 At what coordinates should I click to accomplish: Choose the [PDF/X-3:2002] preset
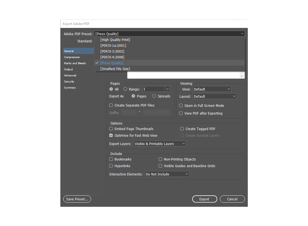point(170,51)
